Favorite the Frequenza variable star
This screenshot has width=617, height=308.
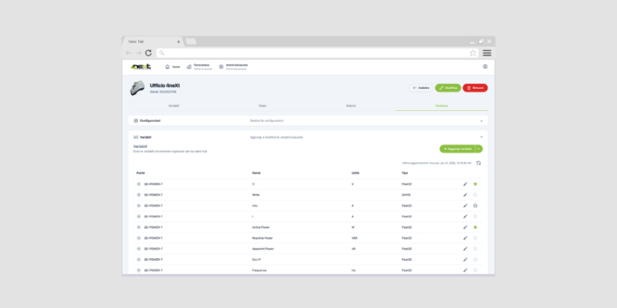pos(475,270)
